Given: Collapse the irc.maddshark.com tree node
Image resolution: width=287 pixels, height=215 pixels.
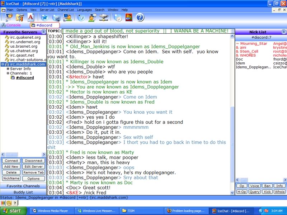Looking at the screenshot, I should coord(3,64).
